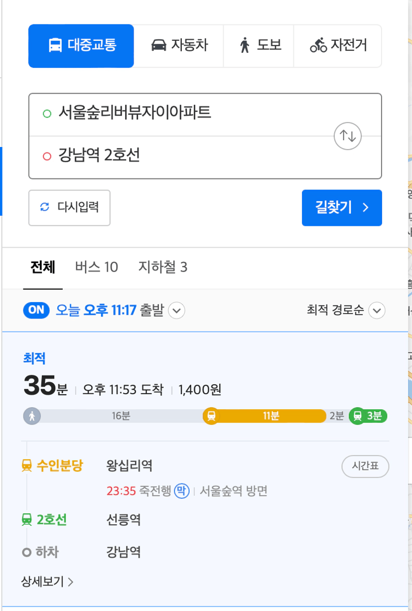Expand 상세보기 route details
This screenshot has height=611, width=412.
[47, 582]
